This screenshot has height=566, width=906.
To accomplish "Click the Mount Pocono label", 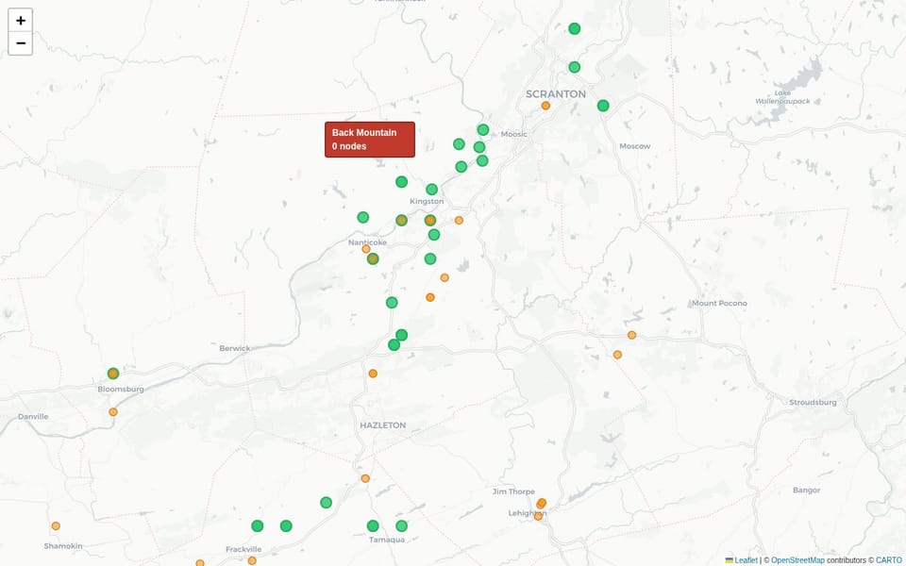I will pyautogui.click(x=719, y=303).
